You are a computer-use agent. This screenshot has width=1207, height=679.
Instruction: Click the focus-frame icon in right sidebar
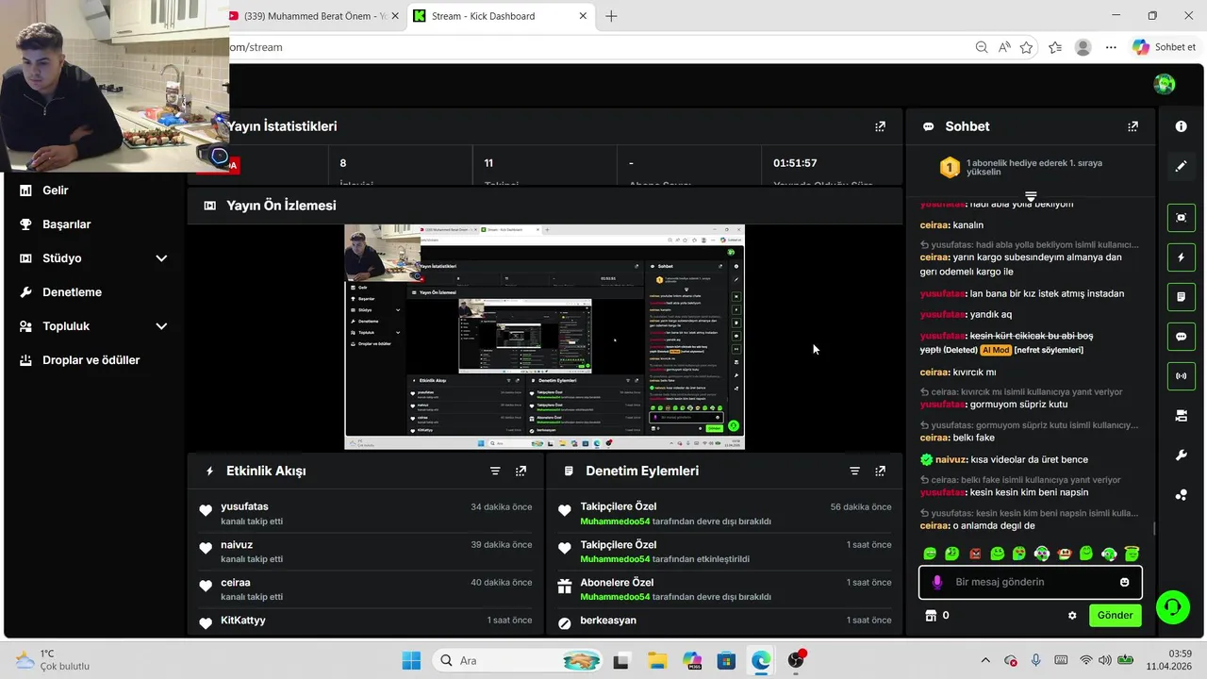pos(1181,218)
